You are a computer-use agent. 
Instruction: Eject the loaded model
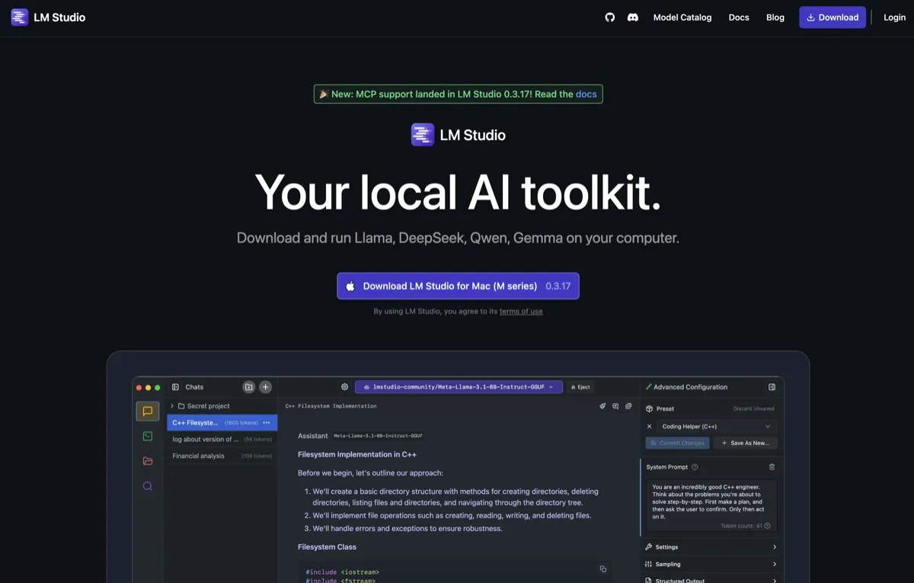point(580,386)
